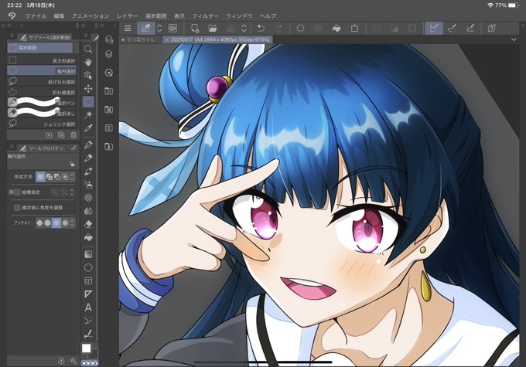Toggle Snap to Ruler highlighted button
This screenshot has height=367, width=526.
[434, 29]
